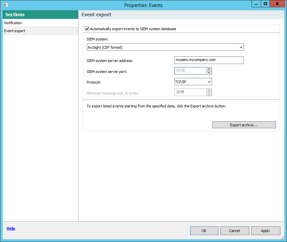Increase the maximum message size value
This screenshot has height=242, width=287.
[209, 90]
